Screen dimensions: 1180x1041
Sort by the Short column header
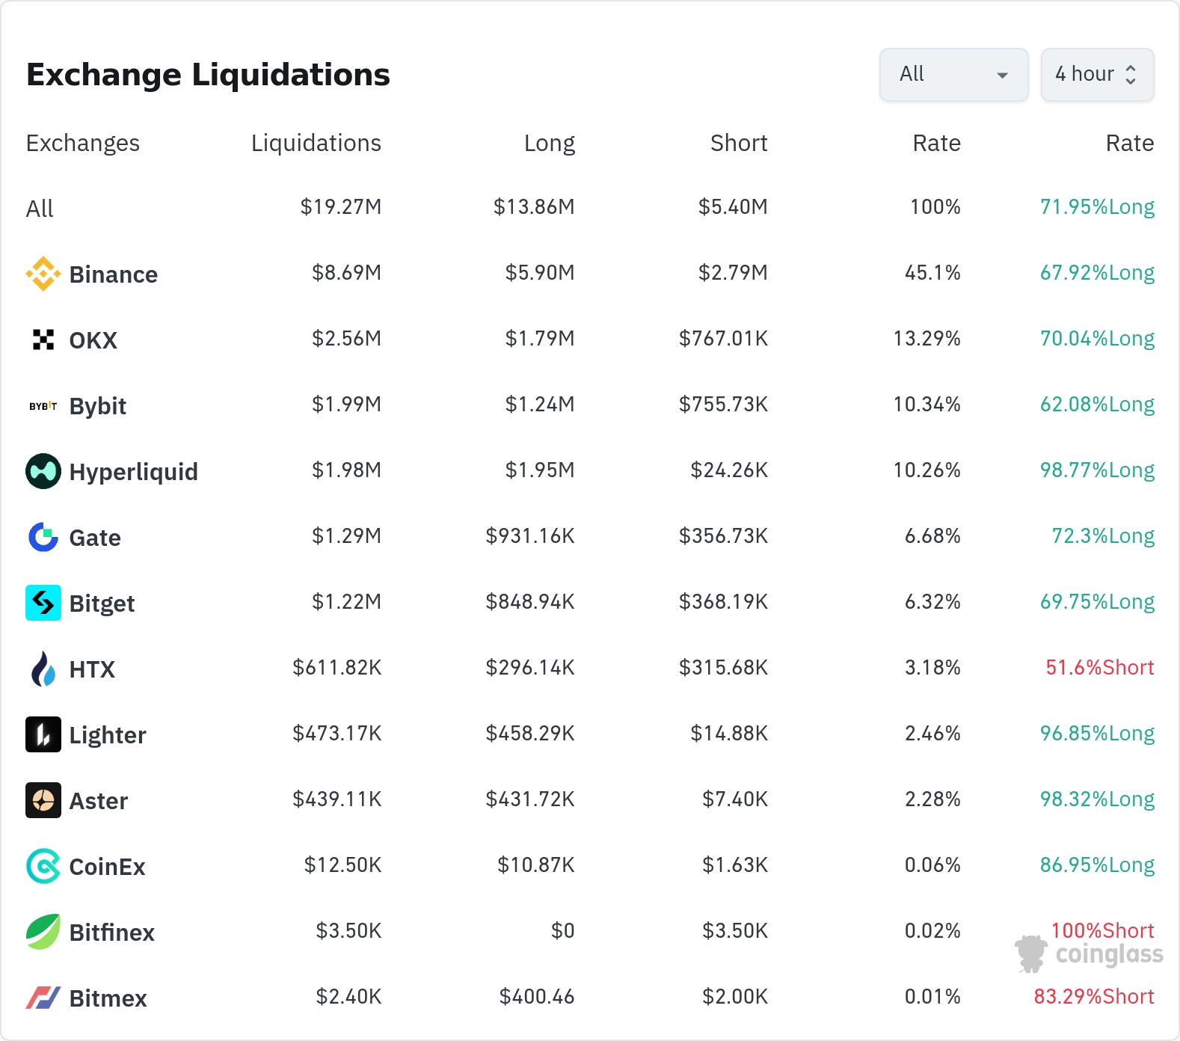(x=739, y=143)
